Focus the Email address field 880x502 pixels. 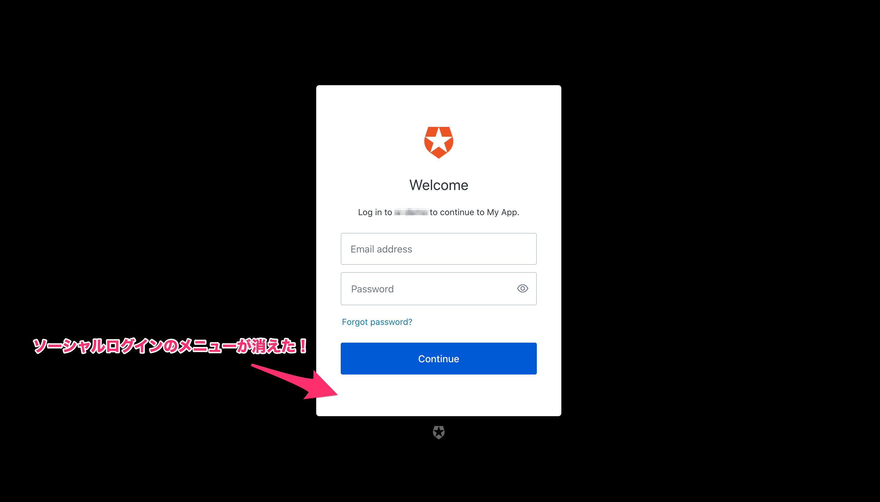click(x=438, y=249)
